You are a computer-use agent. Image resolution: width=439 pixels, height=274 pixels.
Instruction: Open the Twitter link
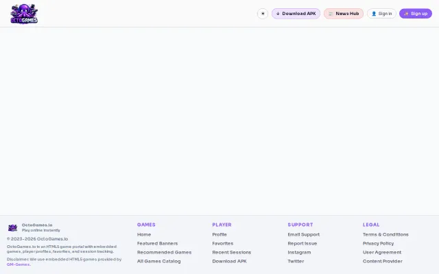(296, 262)
